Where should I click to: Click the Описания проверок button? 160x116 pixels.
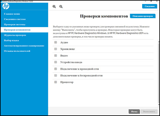[143, 16]
